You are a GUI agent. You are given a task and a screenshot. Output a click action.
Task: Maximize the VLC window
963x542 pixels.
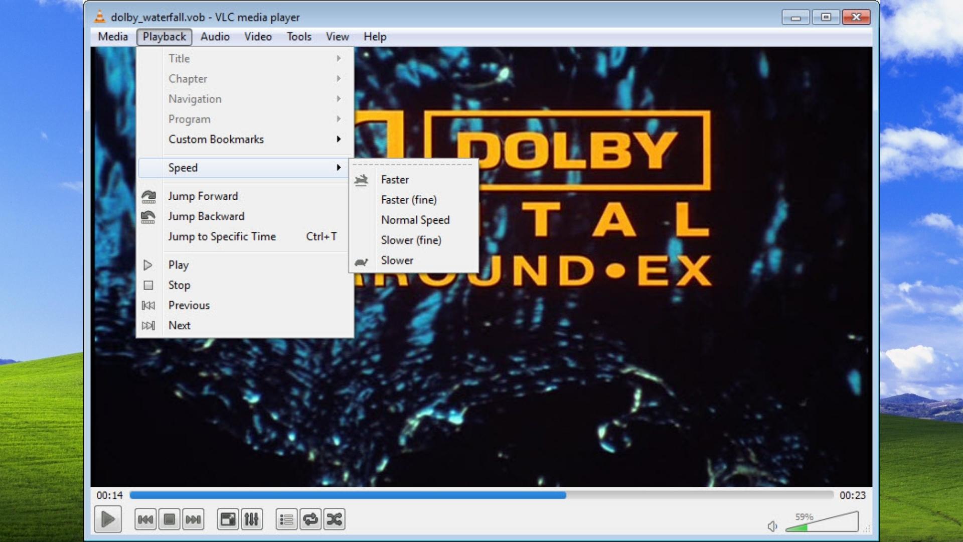click(x=826, y=17)
